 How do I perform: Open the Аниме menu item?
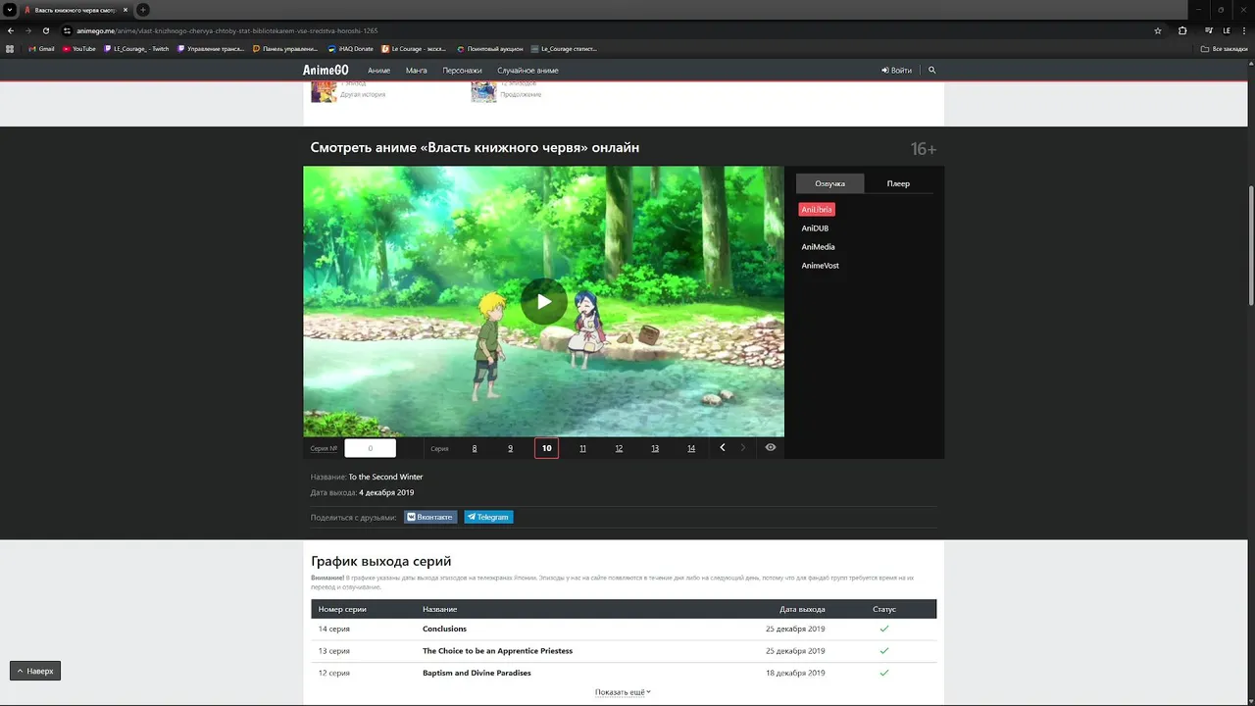click(x=378, y=71)
